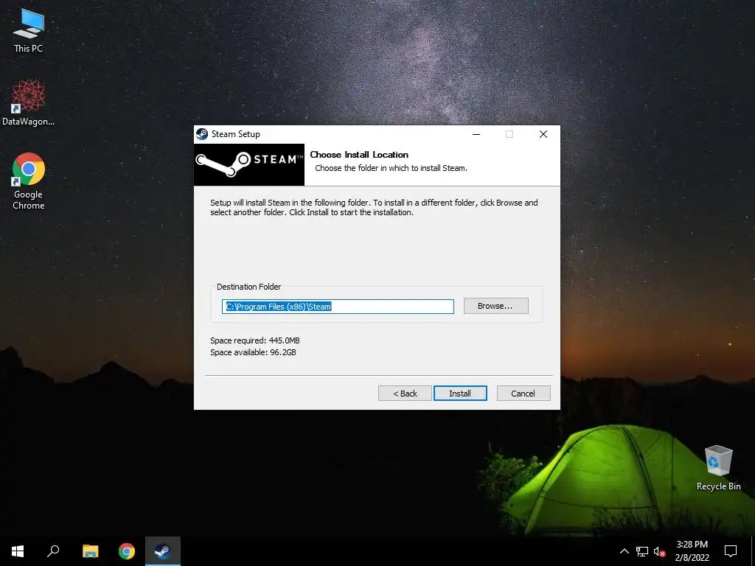Screen dimensions: 755x566
Task: Open Google Chrome desktop shortcut
Action: pyautogui.click(x=29, y=181)
